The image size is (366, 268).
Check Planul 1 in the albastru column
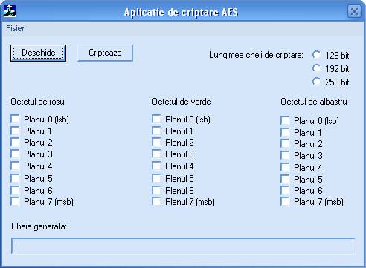coord(285,133)
